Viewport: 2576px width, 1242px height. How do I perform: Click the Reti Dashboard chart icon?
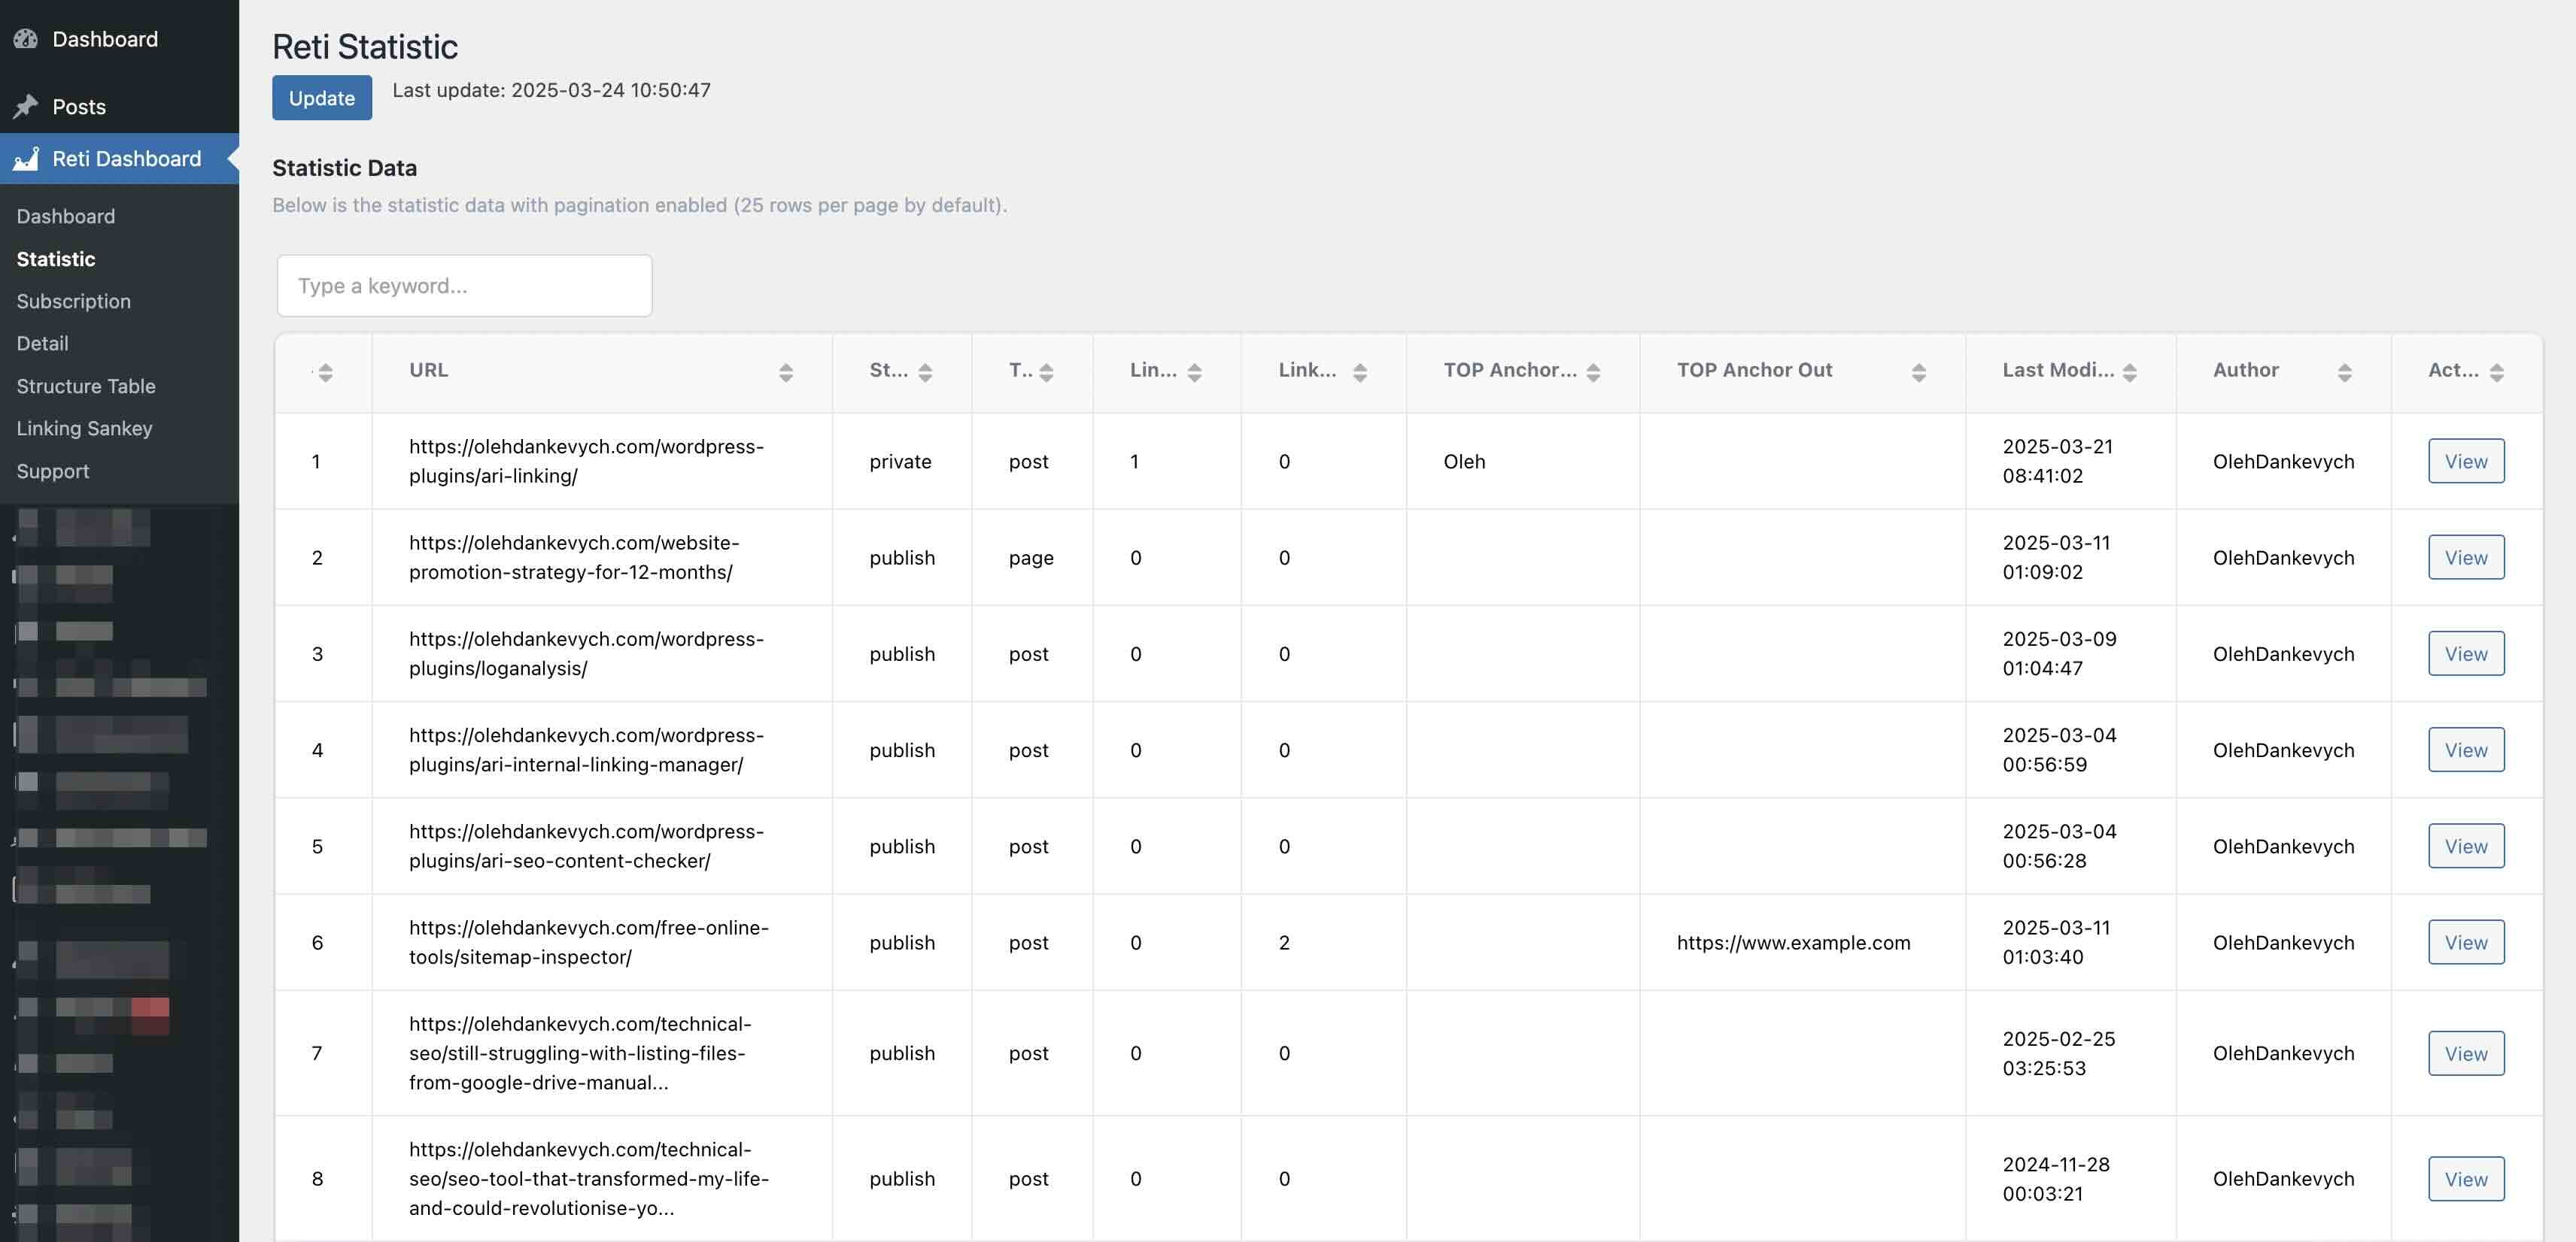coord(26,159)
